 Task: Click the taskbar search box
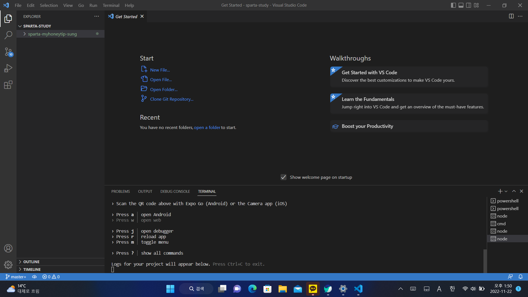196,289
